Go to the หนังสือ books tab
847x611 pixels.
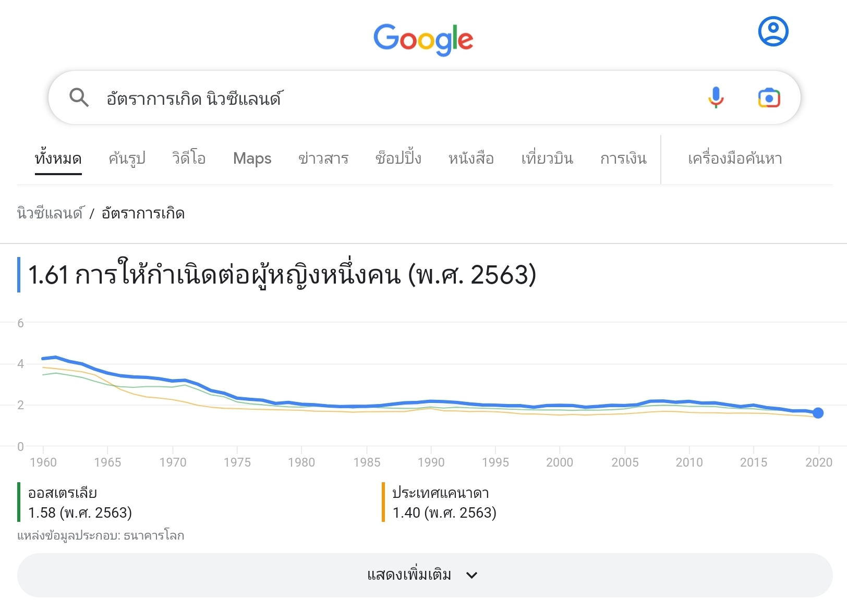(471, 158)
